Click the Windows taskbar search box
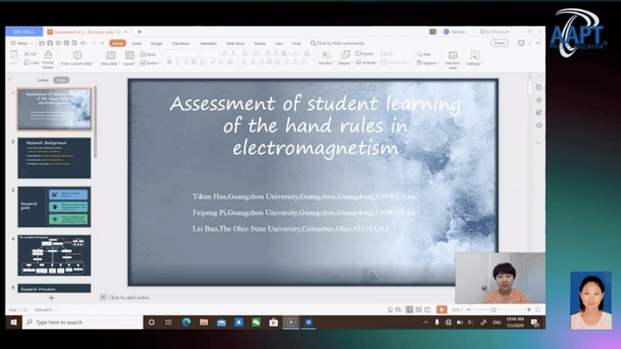This screenshot has height=349, width=621. coord(82,322)
